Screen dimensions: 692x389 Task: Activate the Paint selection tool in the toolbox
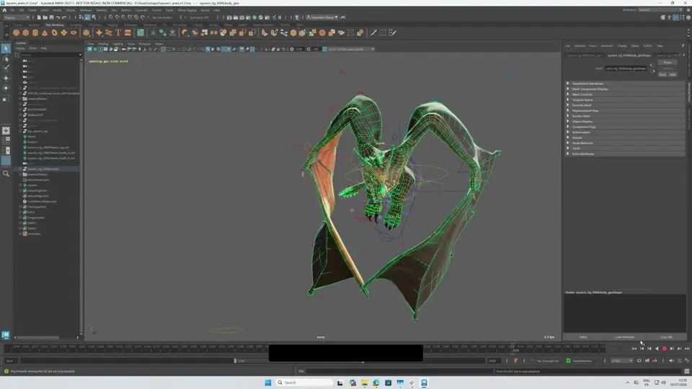[6, 68]
